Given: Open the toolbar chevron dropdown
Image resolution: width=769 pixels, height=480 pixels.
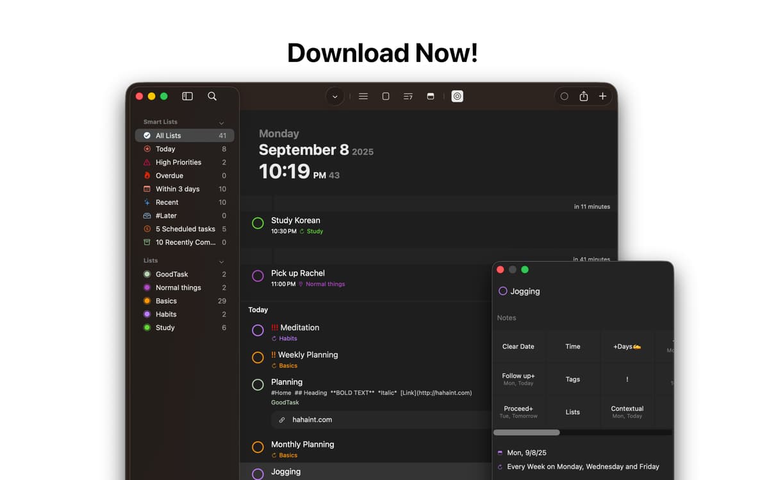Looking at the screenshot, I should (x=335, y=97).
